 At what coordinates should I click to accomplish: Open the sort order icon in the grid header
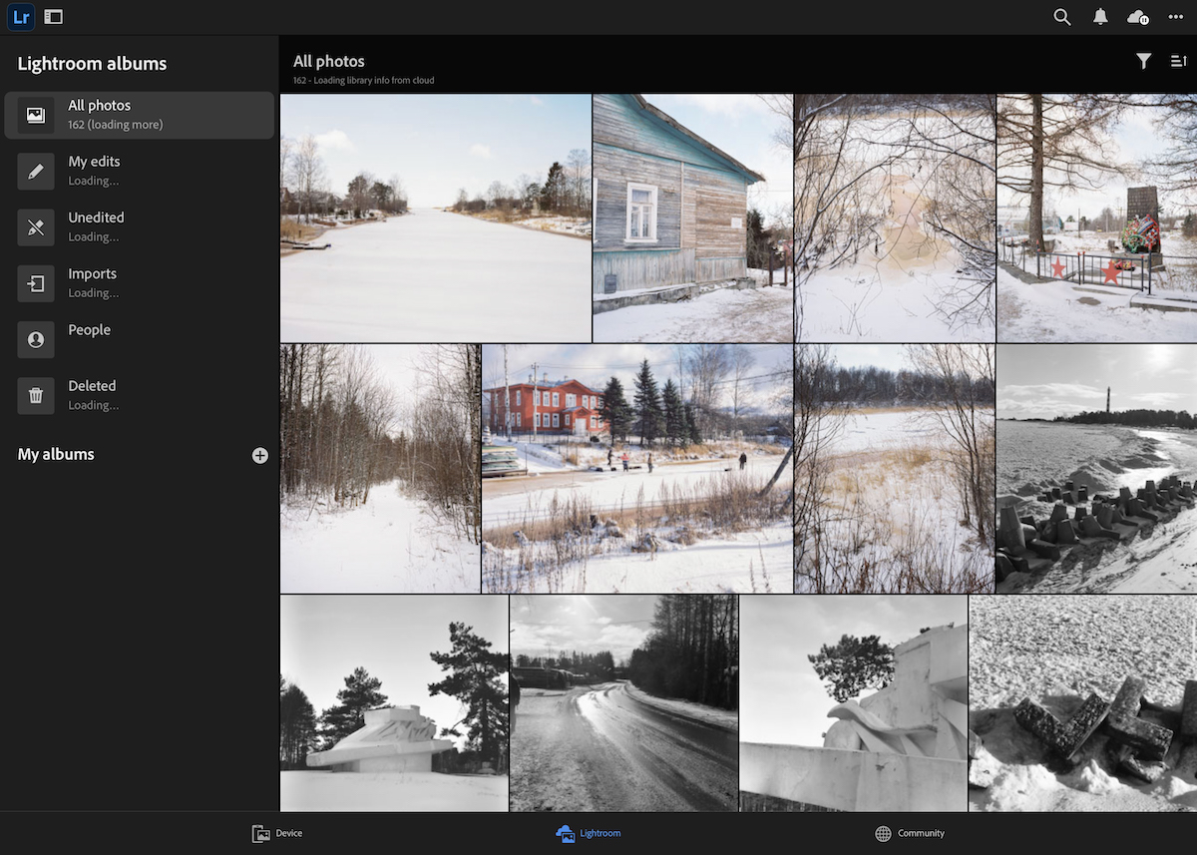pos(1179,61)
